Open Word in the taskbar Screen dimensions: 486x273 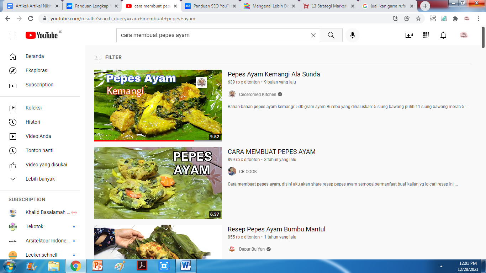(186, 266)
